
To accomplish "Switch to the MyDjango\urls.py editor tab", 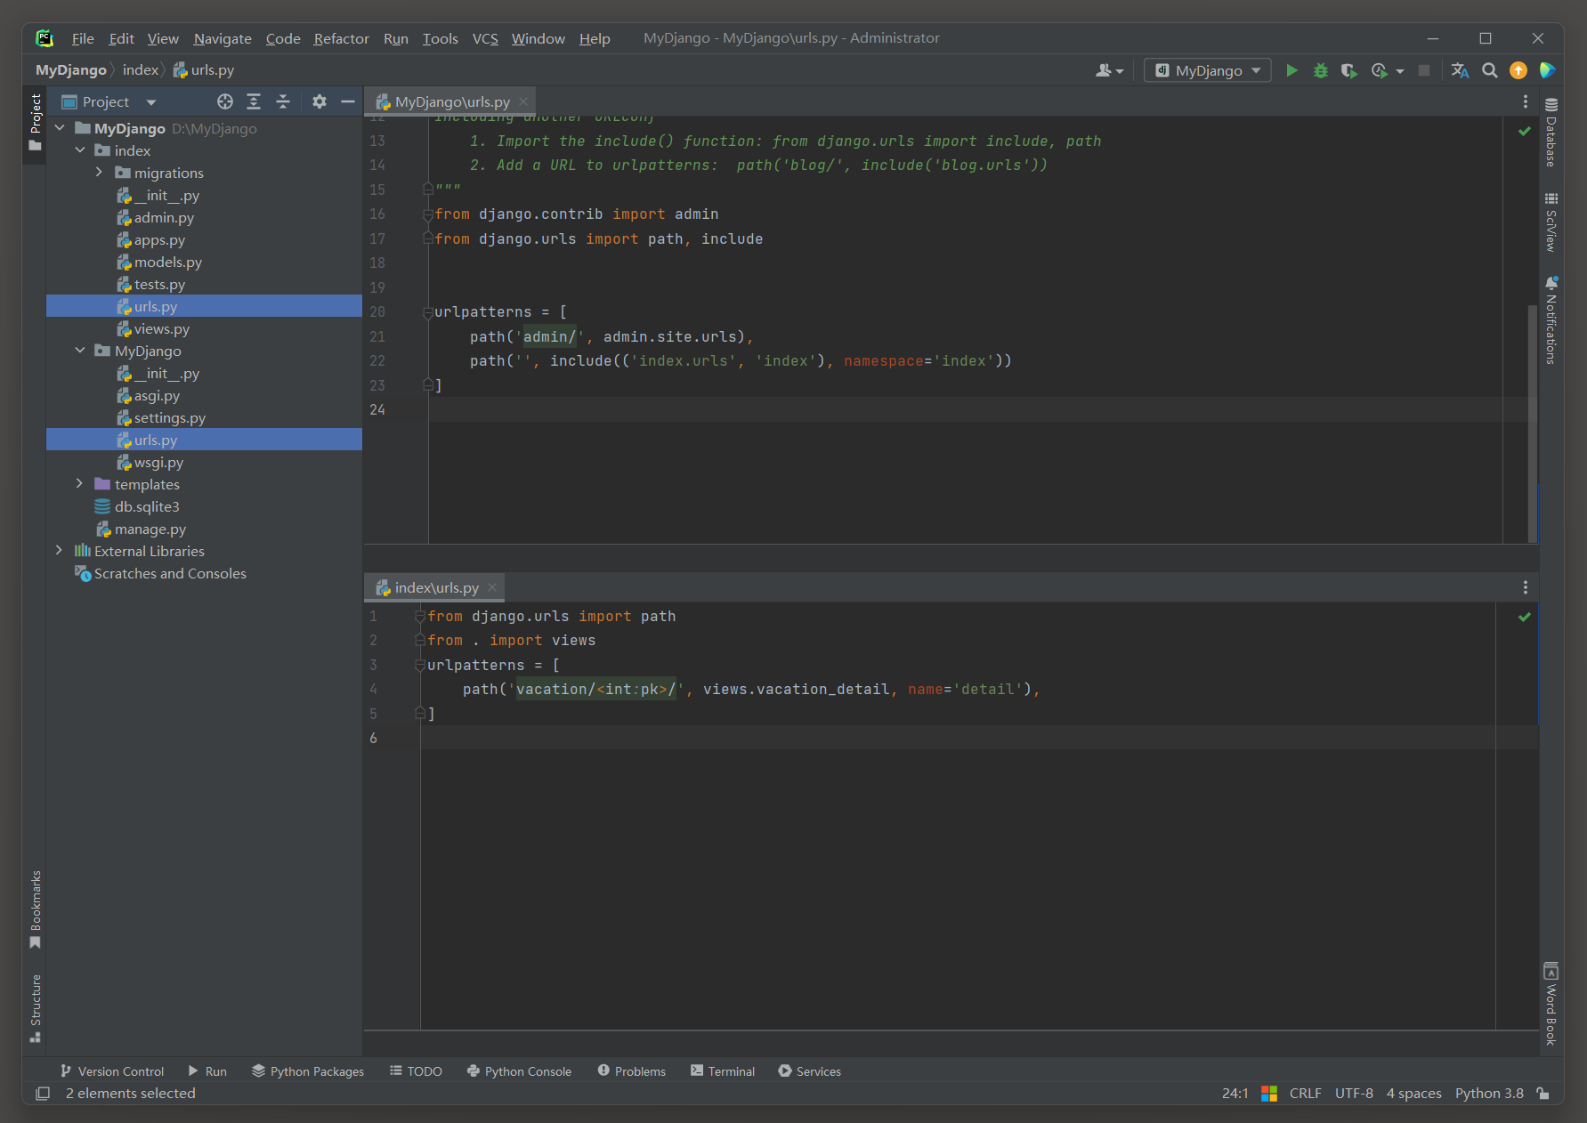I will [x=452, y=101].
